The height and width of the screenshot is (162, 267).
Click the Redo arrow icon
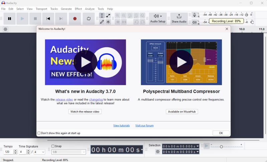pyautogui.click(x=143, y=22)
